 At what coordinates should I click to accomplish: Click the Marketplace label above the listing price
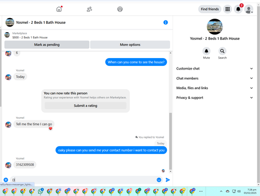coord(20,33)
